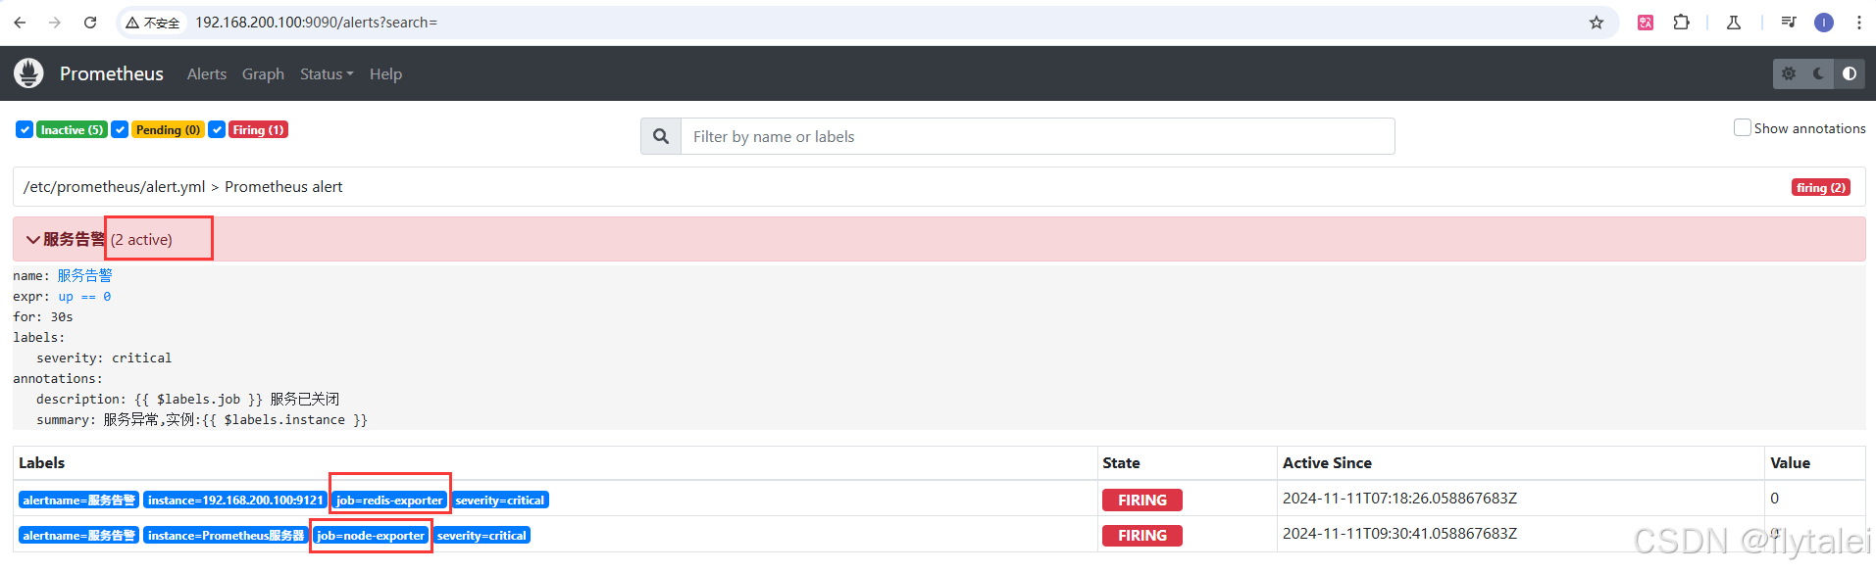The width and height of the screenshot is (1876, 572).
Task: Click the job=node-exporter label
Action: click(x=371, y=536)
